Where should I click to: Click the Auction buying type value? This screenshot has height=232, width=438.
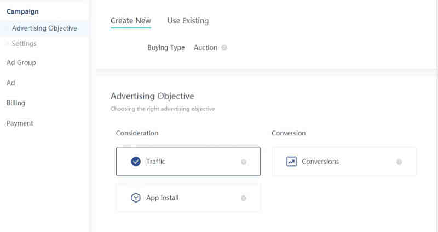(x=206, y=47)
